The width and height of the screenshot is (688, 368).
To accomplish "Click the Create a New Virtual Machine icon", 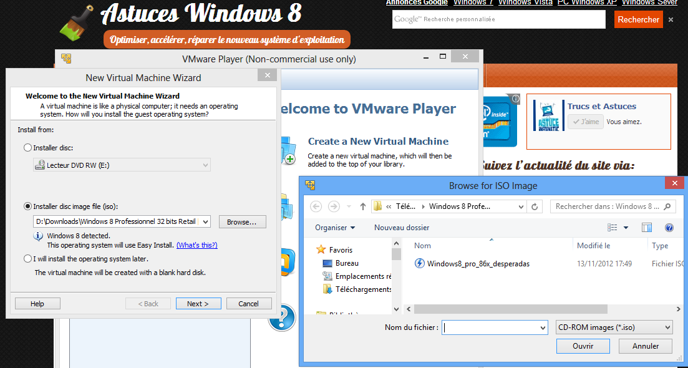I will 288,150.
